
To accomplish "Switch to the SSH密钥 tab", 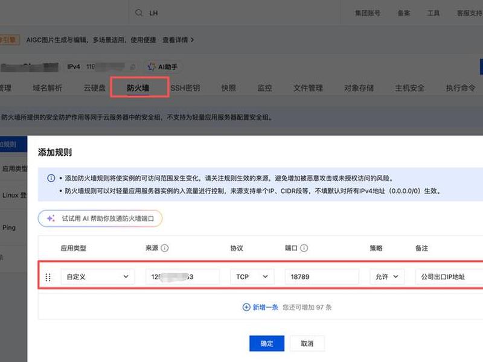I will tap(185, 88).
